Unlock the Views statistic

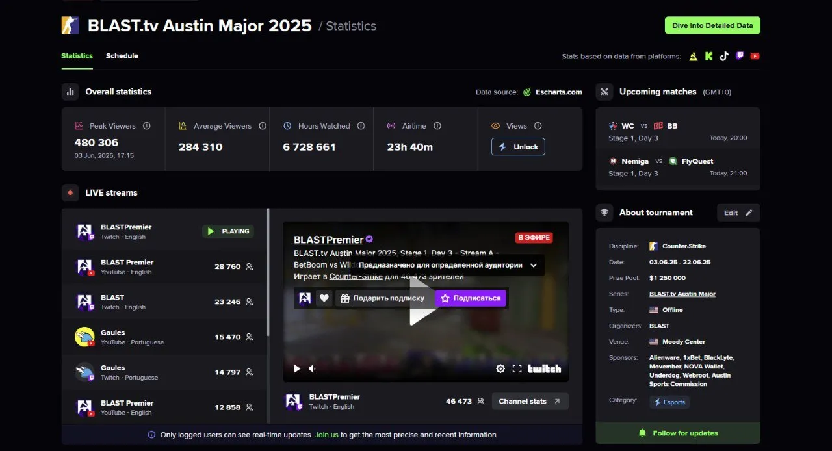pos(518,147)
